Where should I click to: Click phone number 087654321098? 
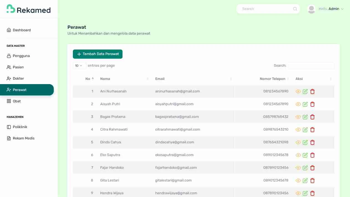(276, 142)
